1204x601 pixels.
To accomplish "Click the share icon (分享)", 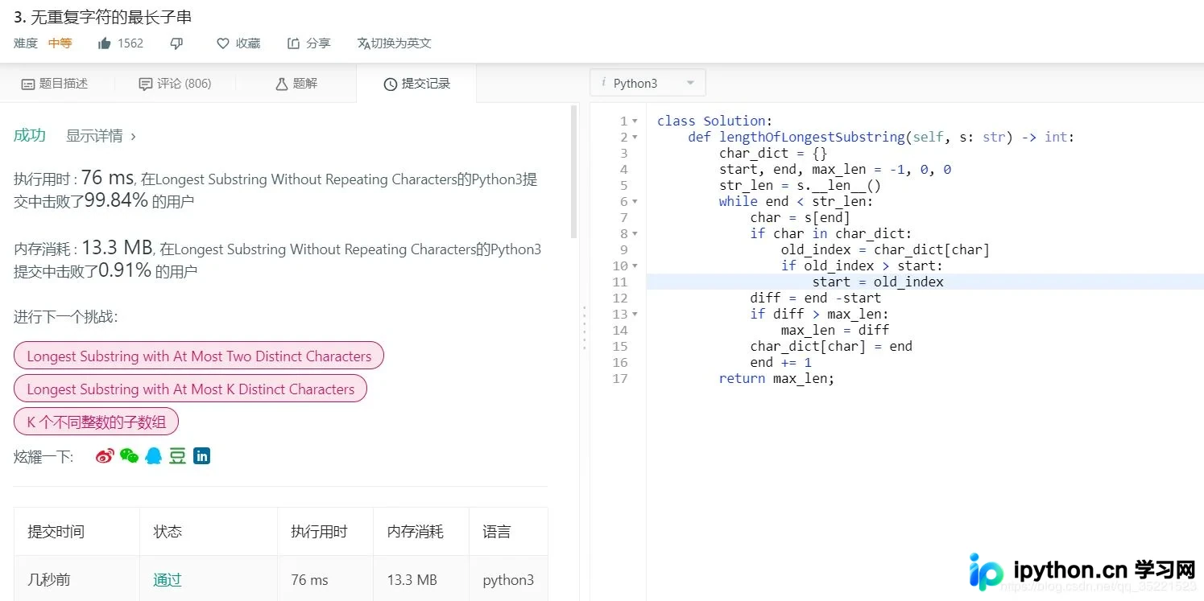I will click(x=293, y=43).
